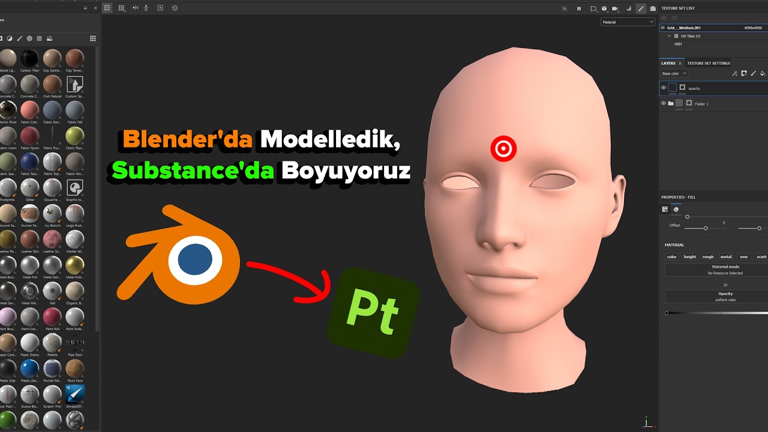768x432 pixels.
Task: Toggle the metal channel button
Action: 726,257
